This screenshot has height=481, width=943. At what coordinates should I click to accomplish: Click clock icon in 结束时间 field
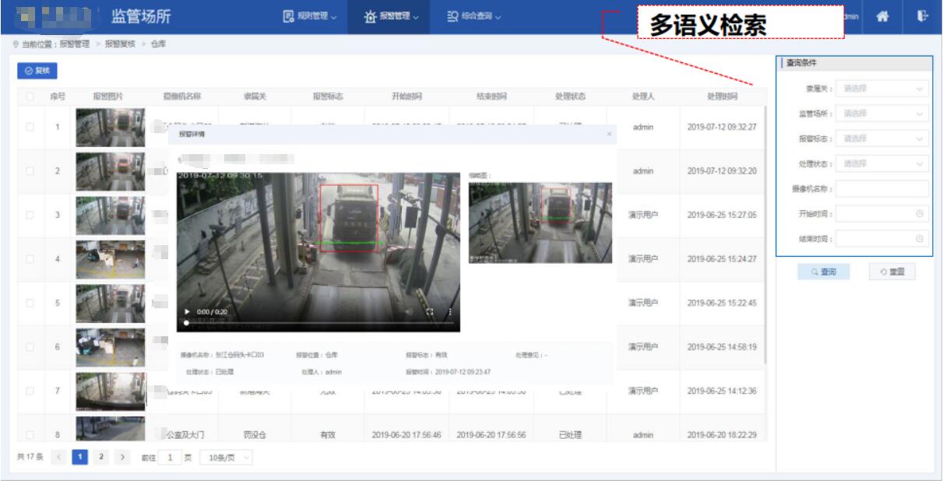920,239
